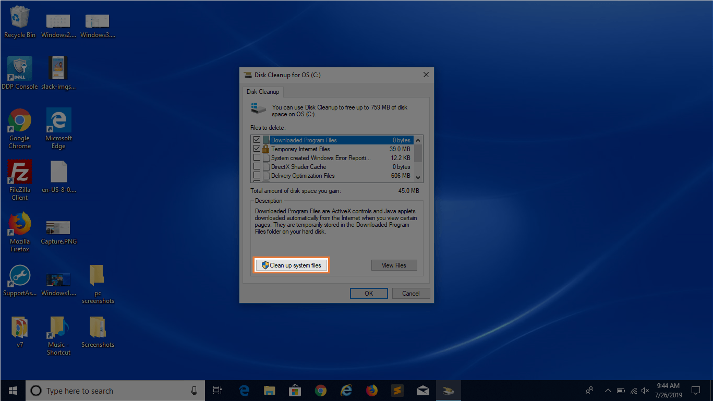Click the files list scrollbar thumb
This screenshot has height=401, width=713.
[x=418, y=153]
